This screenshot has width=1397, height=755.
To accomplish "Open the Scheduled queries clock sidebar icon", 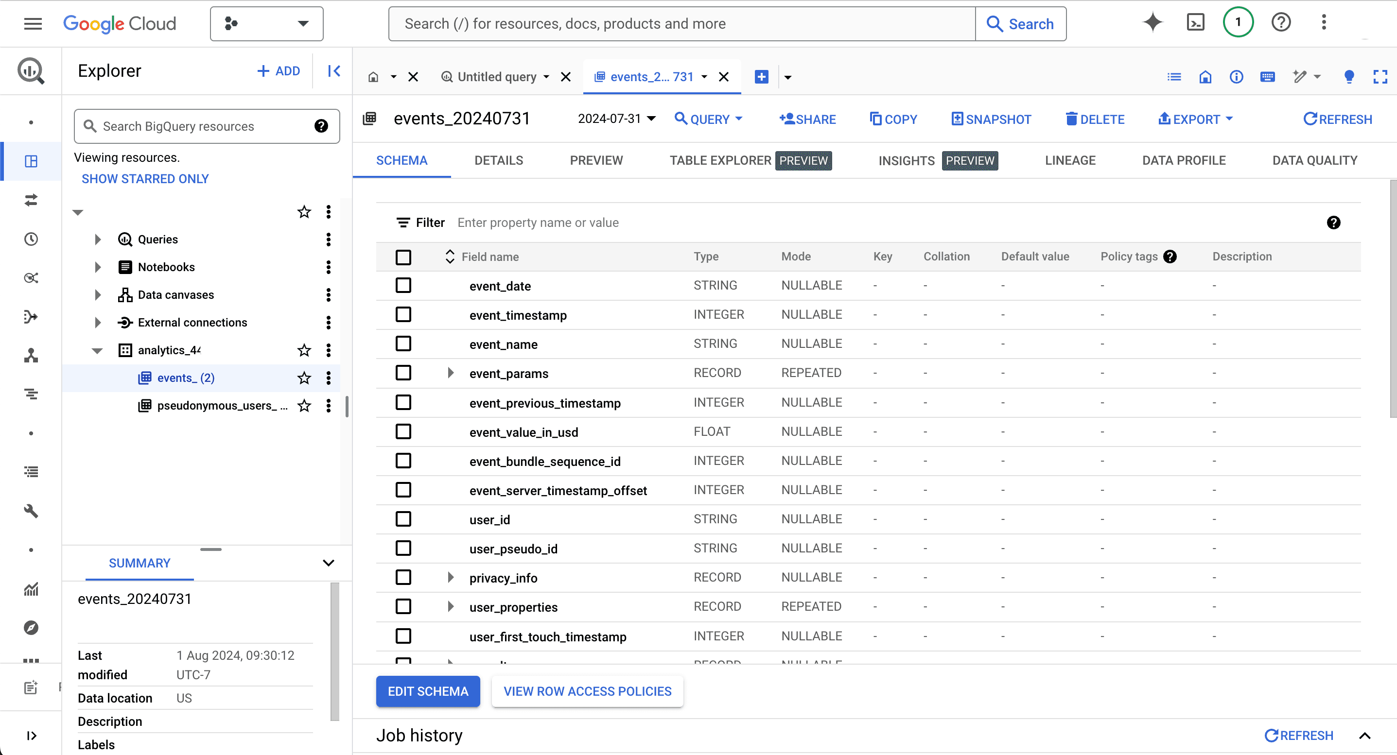I will pos(31,239).
